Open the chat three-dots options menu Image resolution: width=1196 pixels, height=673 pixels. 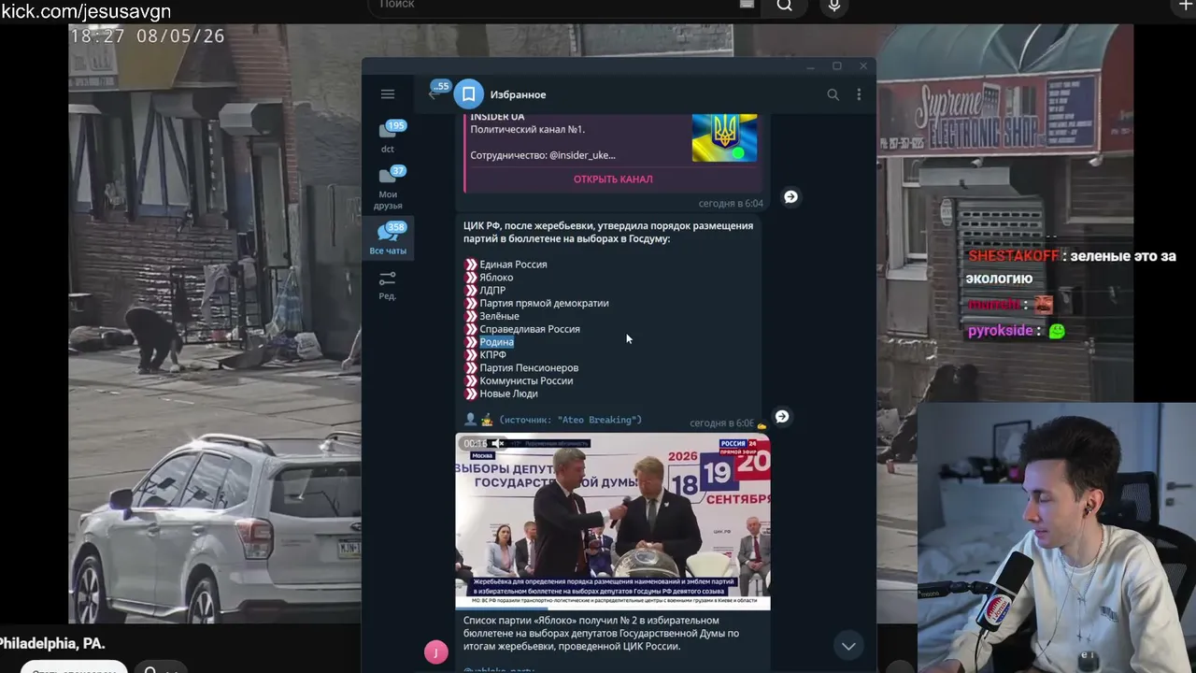pyautogui.click(x=859, y=94)
